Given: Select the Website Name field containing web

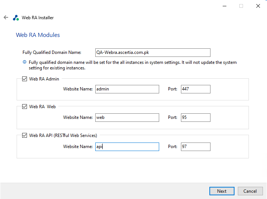Looking at the screenshot, I should pos(127,117).
